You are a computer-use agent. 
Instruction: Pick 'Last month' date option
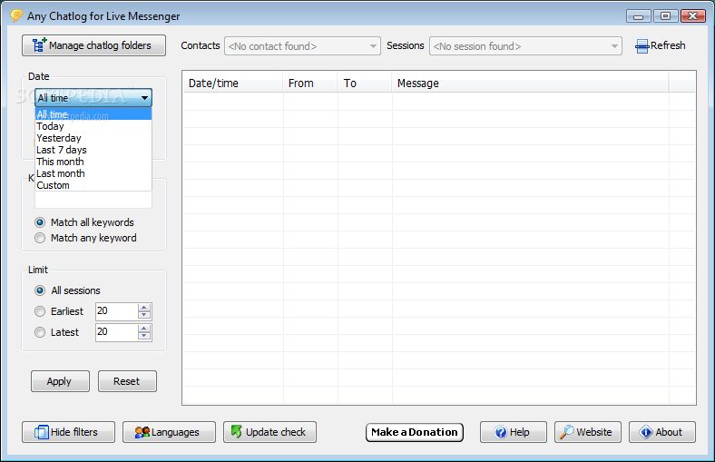tap(93, 173)
